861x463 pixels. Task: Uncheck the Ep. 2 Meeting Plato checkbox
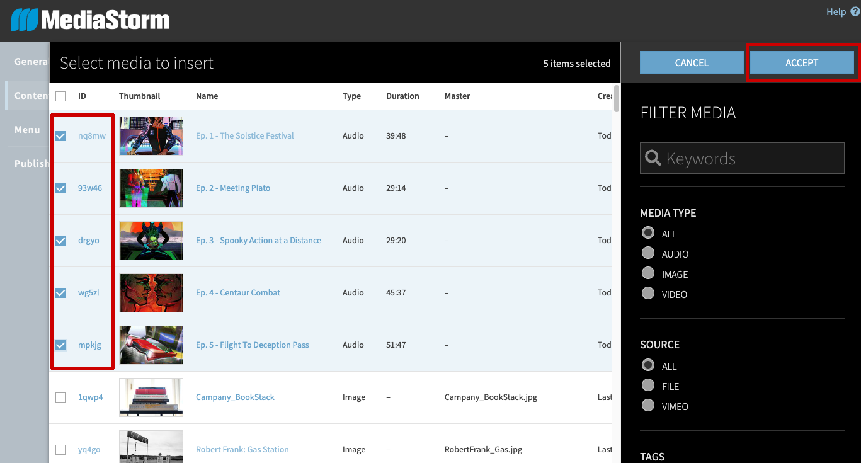(x=60, y=188)
